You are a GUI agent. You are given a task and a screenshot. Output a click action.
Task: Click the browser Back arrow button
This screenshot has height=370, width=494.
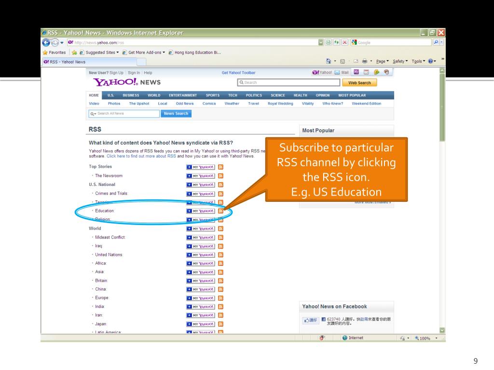pyautogui.click(x=46, y=42)
